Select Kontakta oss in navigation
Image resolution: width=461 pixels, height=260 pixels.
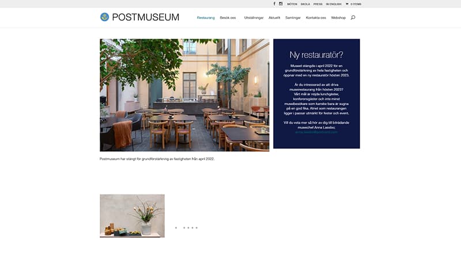tap(316, 18)
